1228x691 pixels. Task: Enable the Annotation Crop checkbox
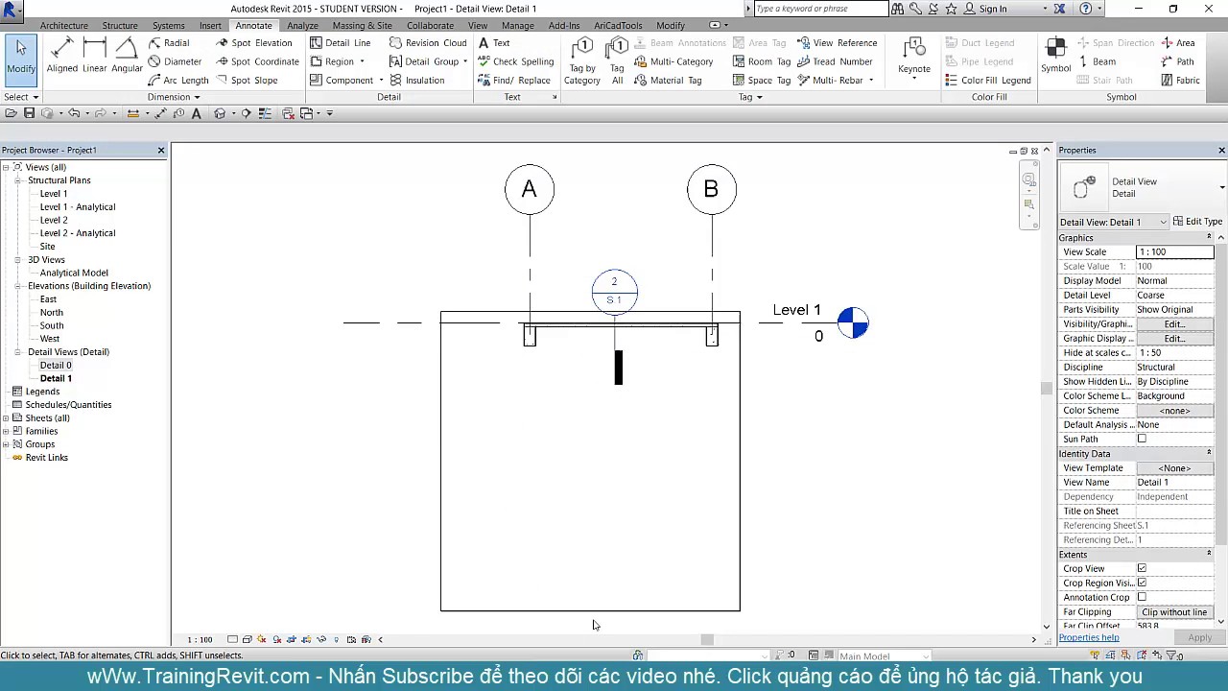[x=1142, y=597]
